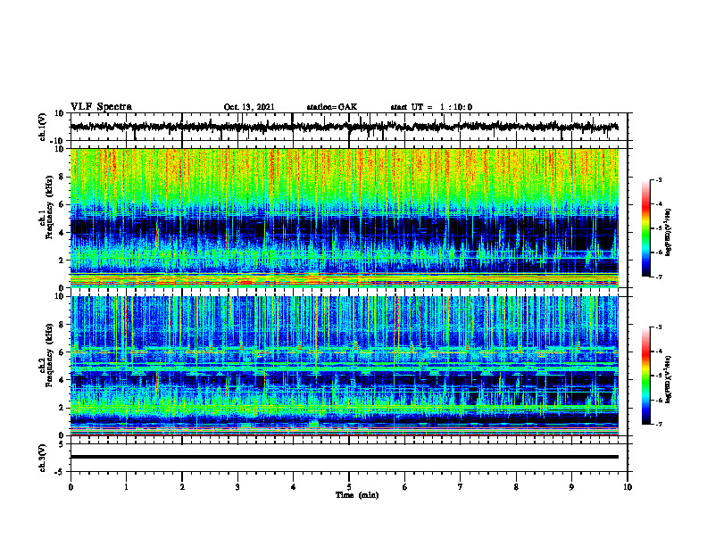
Task: Click the ch.1 colorbar log(PSD) unit label
Action: coord(670,233)
